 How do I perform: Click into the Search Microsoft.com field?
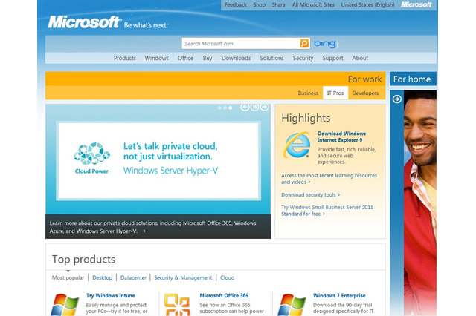(x=240, y=44)
